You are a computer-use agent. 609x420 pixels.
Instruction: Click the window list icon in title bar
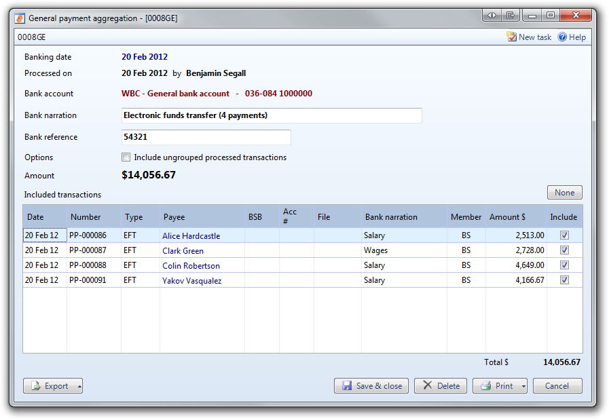point(511,15)
